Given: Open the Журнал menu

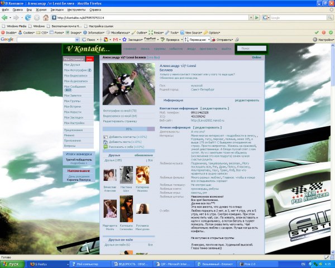Looking at the screenshot, I should [41, 10].
